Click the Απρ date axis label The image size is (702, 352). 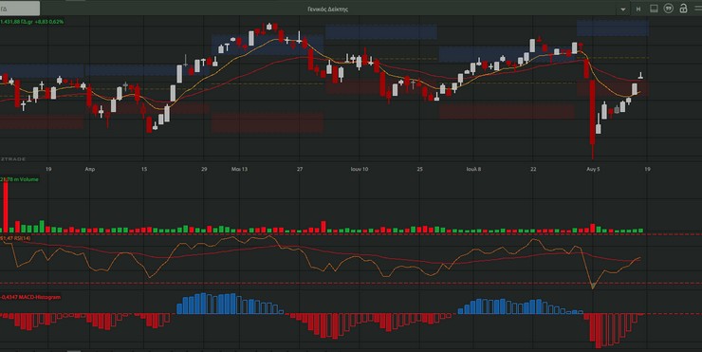90,169
